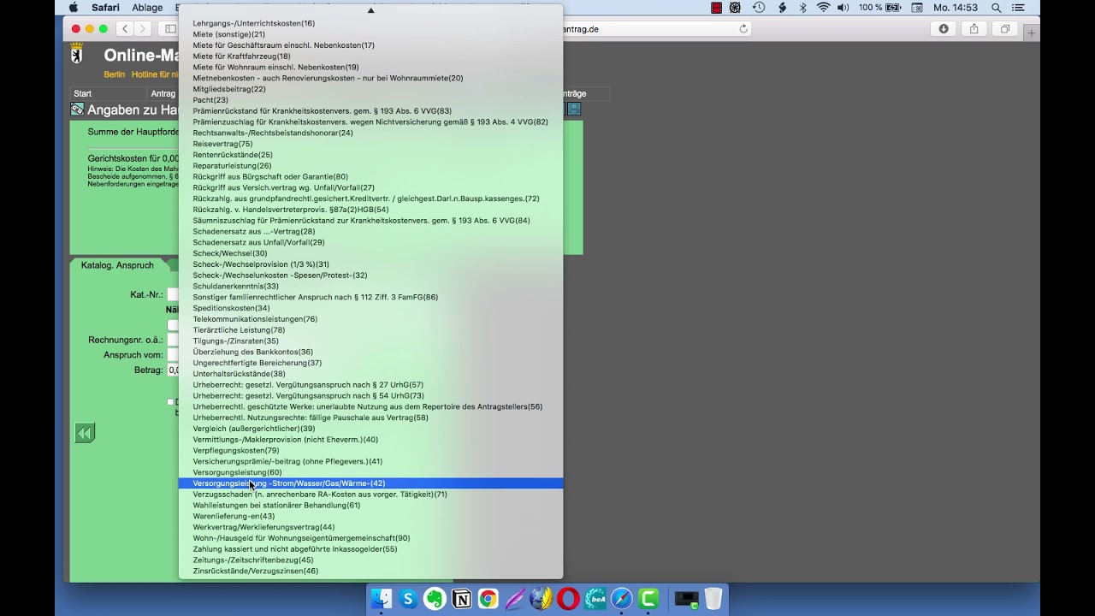
Task: Open the Safari application menu
Action: point(106,8)
